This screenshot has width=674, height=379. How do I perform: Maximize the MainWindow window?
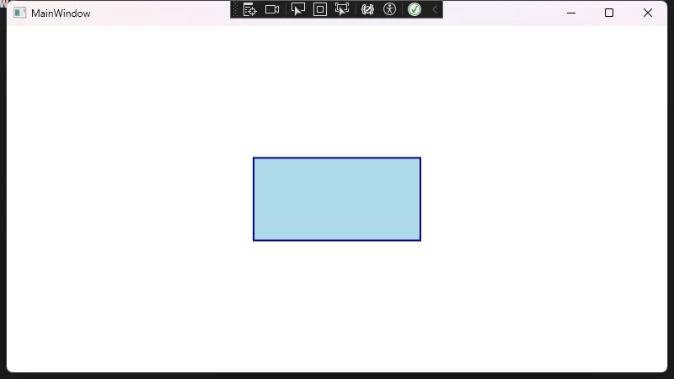pyautogui.click(x=609, y=13)
